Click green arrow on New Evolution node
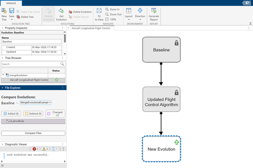Image resolution: width=253 pixels, height=168 pixels. tap(177, 142)
